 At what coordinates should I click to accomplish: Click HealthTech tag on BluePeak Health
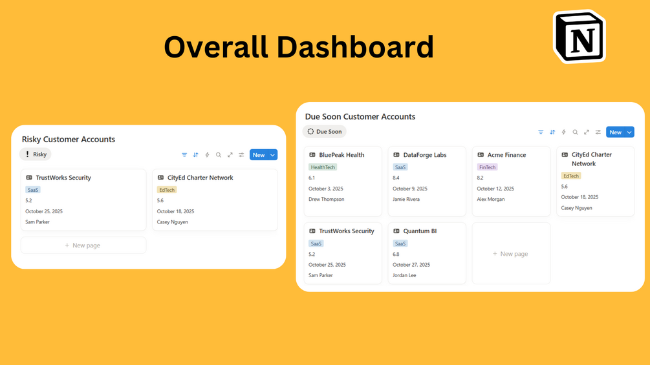tap(323, 167)
